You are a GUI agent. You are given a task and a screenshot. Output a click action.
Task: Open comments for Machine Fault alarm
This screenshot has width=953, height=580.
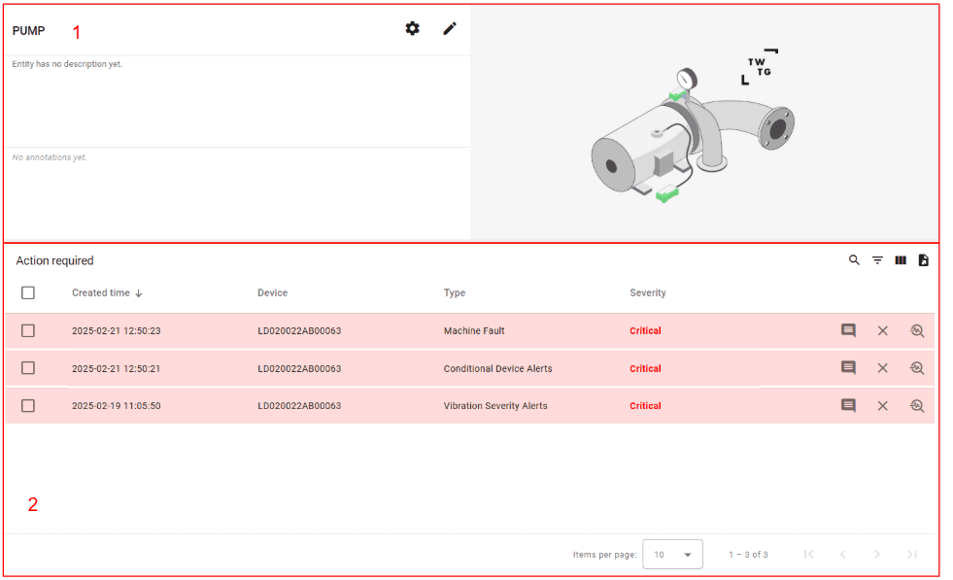click(848, 330)
